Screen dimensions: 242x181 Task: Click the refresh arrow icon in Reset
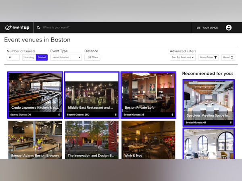(232, 58)
